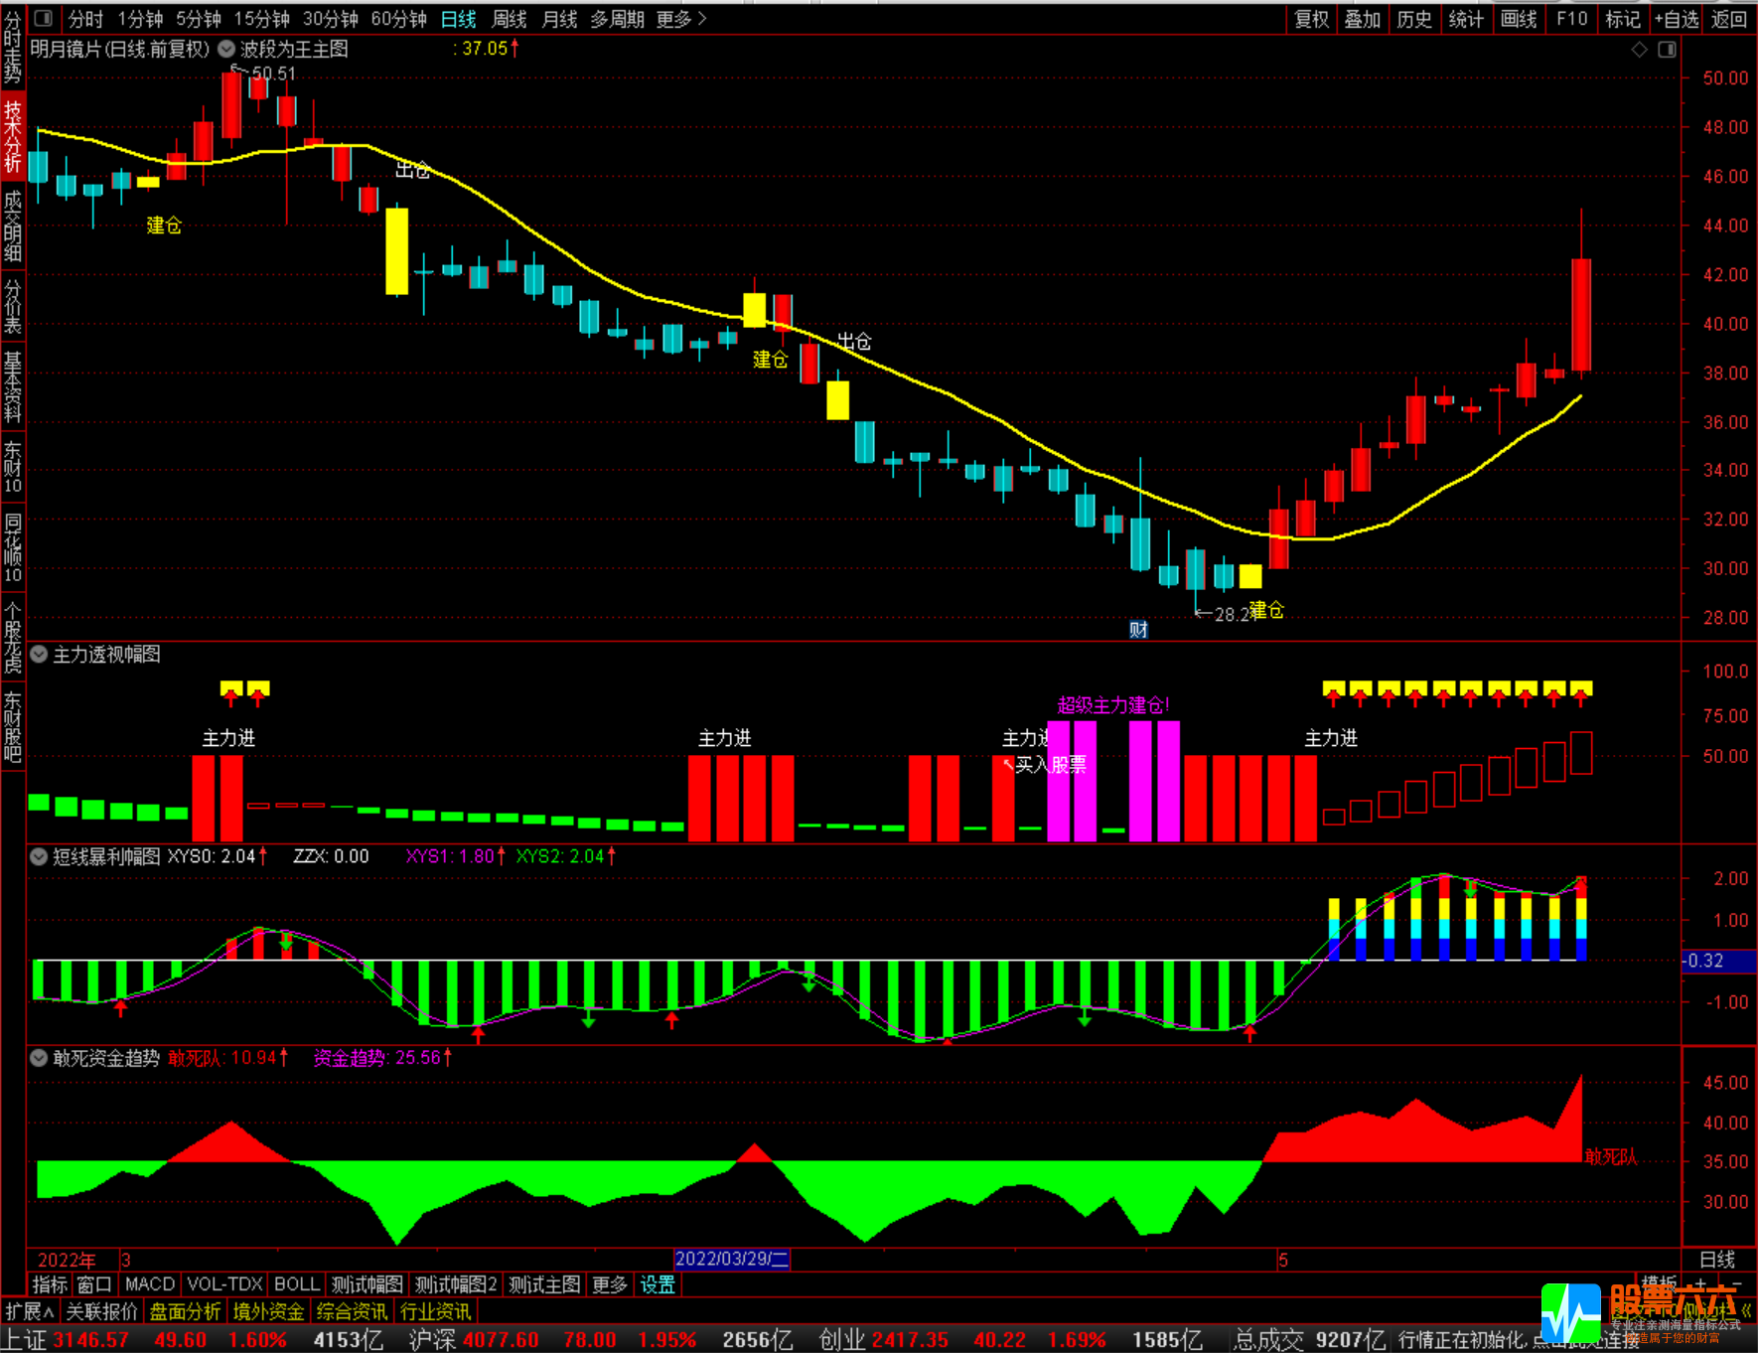1758x1353 pixels.
Task: Click the diamond icon at chart top-right
Action: click(1639, 50)
